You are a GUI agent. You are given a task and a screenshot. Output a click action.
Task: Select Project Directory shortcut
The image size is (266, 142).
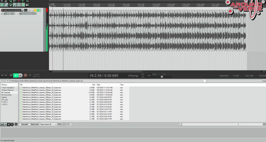point(8,90)
